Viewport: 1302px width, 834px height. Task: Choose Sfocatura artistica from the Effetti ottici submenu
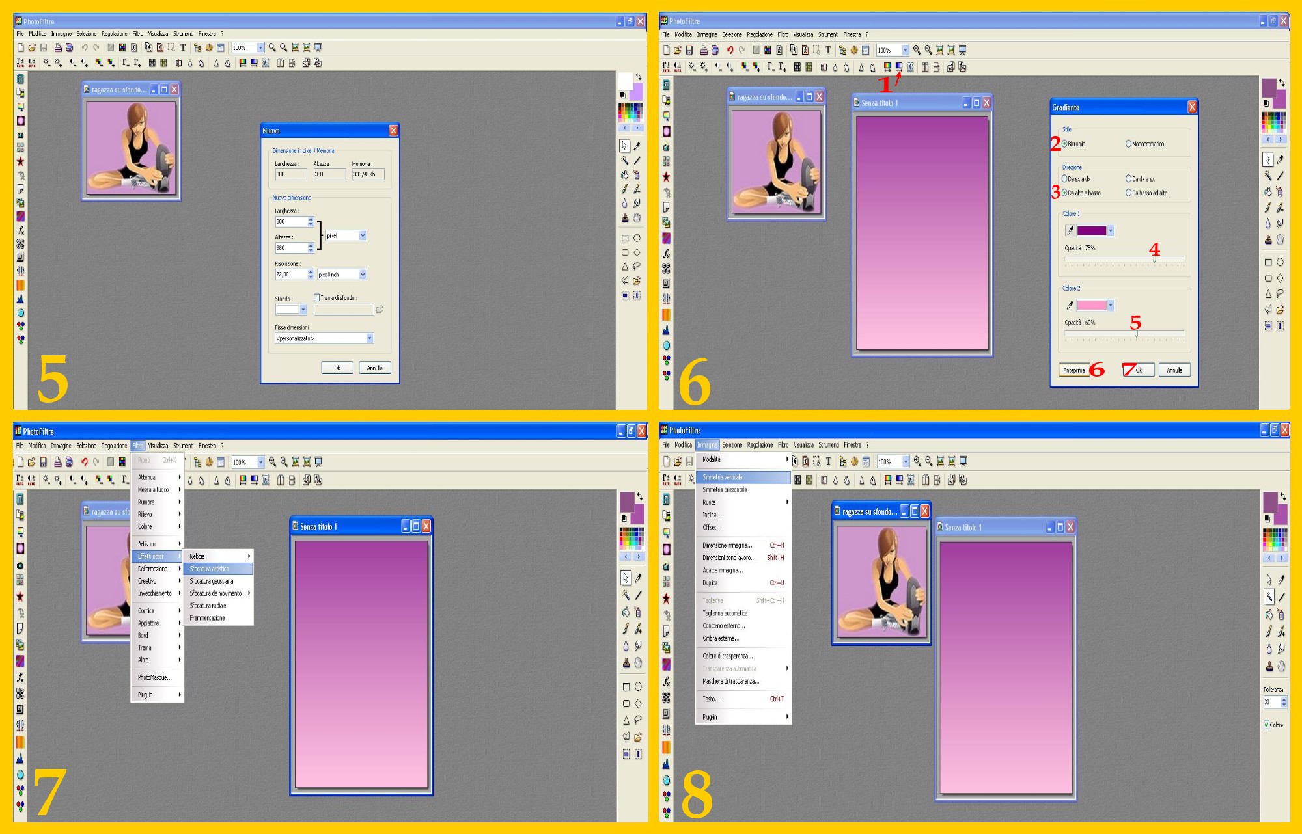click(x=210, y=569)
